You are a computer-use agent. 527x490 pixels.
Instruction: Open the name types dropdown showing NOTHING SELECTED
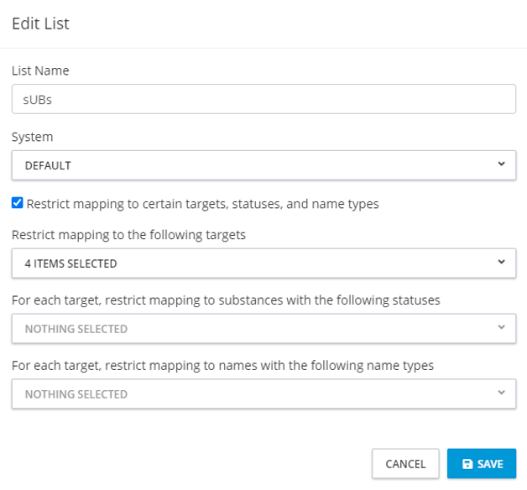pos(252,394)
